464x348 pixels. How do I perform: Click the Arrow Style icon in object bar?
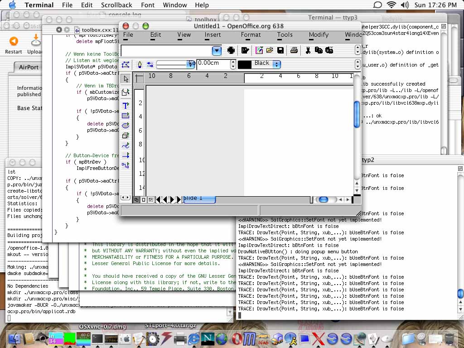point(150,64)
